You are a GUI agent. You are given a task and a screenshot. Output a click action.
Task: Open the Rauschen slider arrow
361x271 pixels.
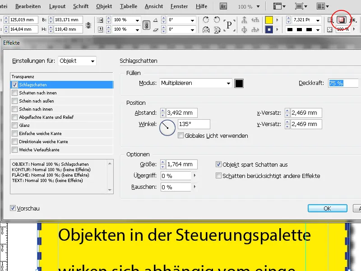195,187
